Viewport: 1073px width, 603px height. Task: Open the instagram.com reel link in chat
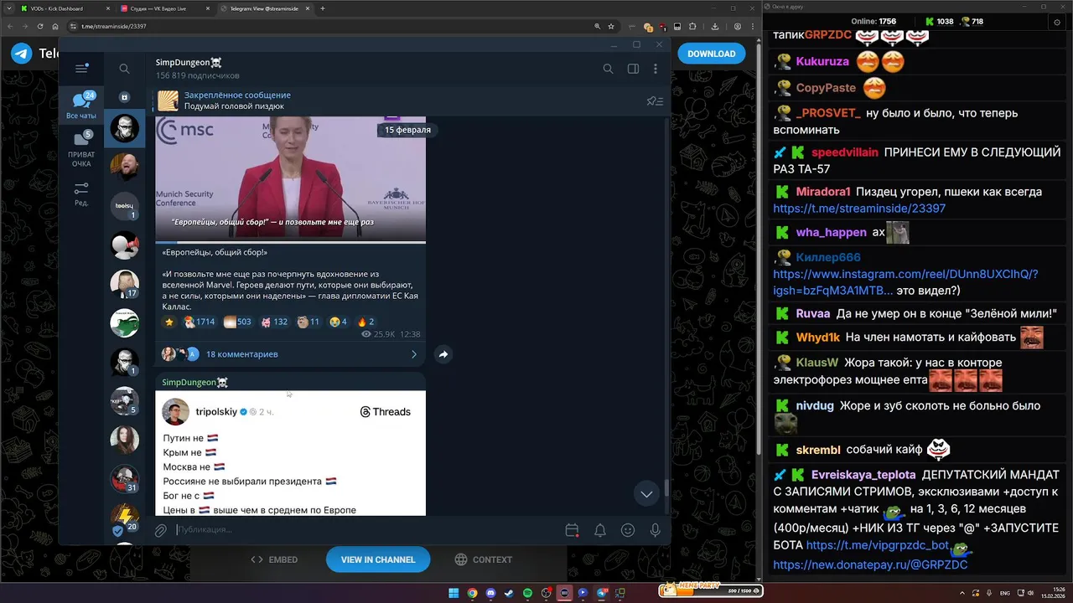(x=905, y=282)
